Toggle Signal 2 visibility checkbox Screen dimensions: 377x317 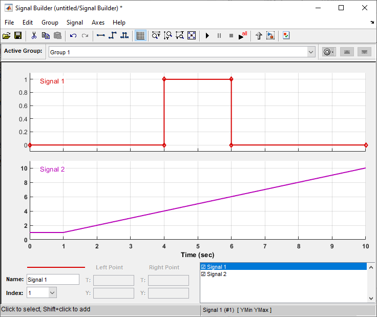point(203,274)
